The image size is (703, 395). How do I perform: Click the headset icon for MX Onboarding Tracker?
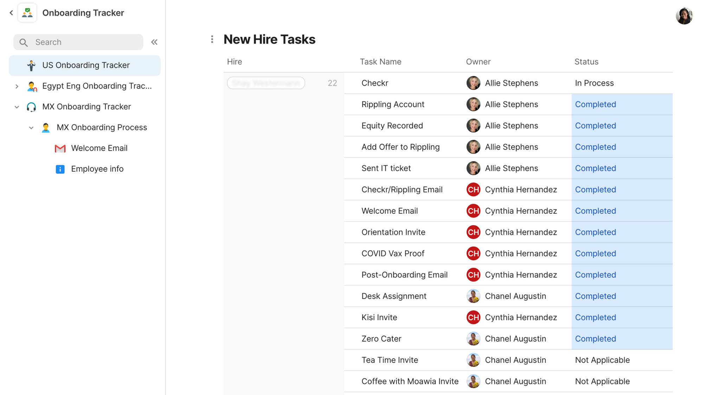pos(31,107)
